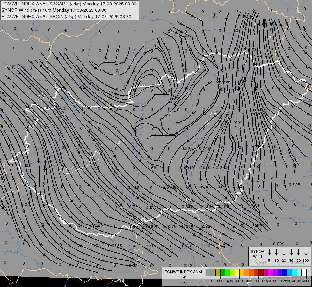
Task: Click the map value 2.66
Action: pyautogui.click(x=152, y=168)
